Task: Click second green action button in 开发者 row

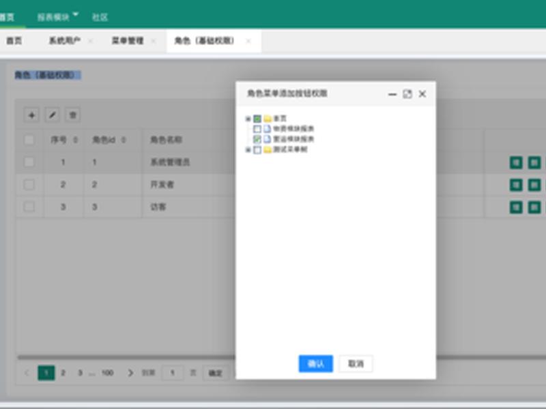Action: point(534,185)
